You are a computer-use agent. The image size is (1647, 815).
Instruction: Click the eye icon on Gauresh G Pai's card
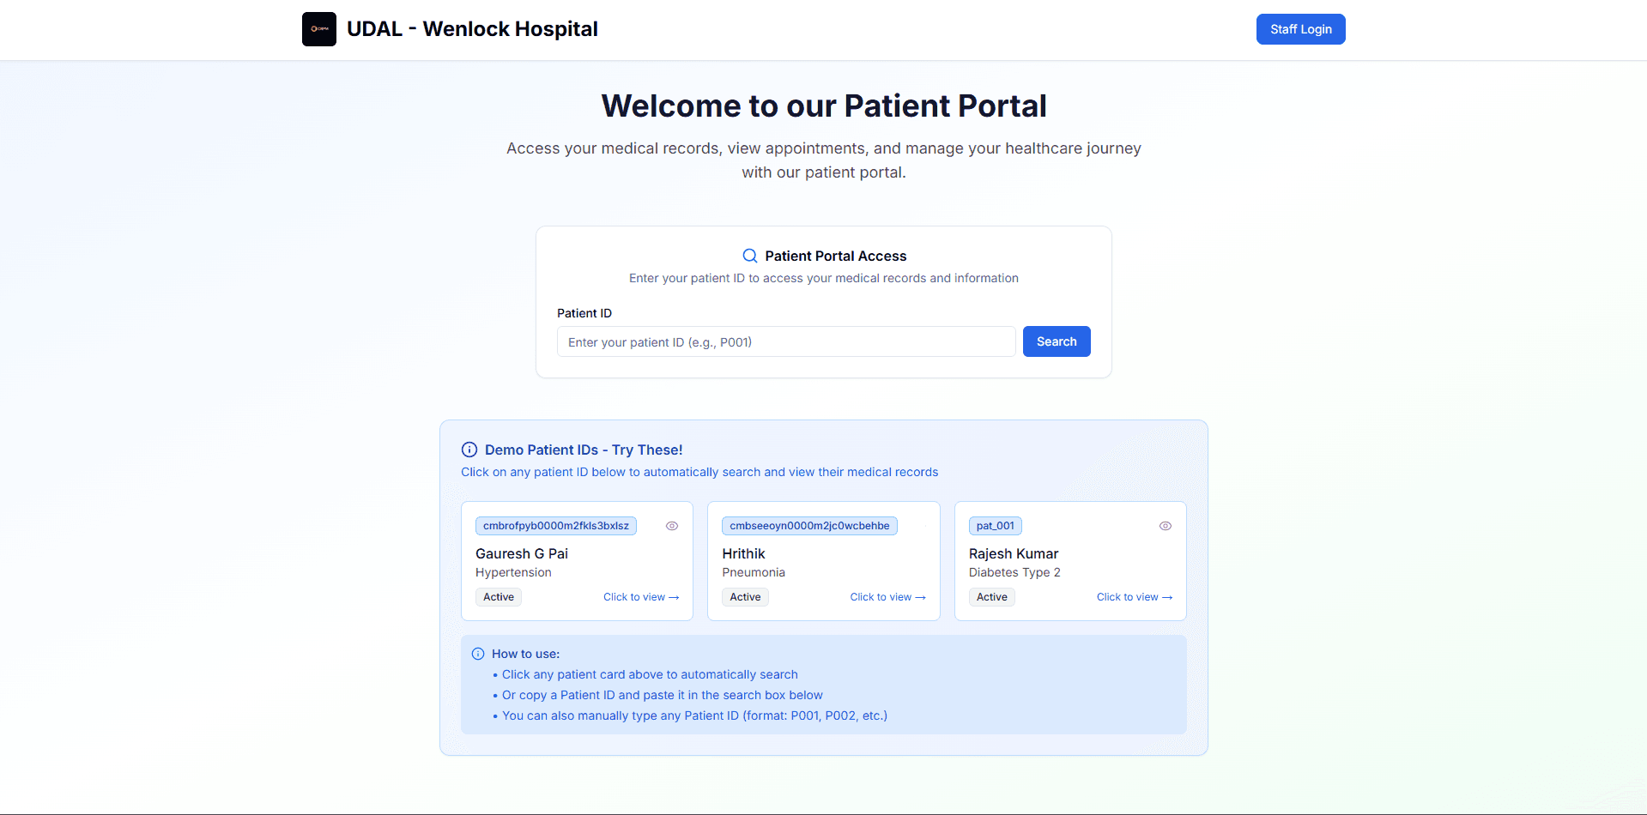point(672,525)
